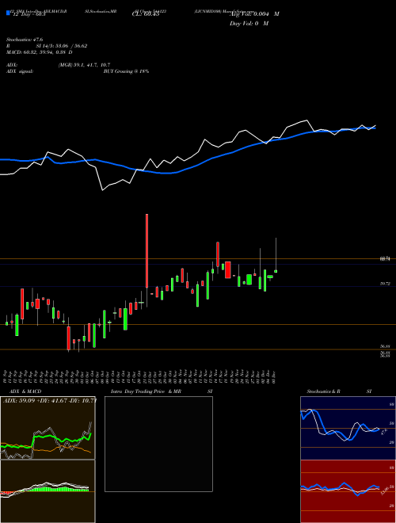Click the empty intra day trading panel
The width and height of the screenshot is (396, 523).
(x=158, y=444)
